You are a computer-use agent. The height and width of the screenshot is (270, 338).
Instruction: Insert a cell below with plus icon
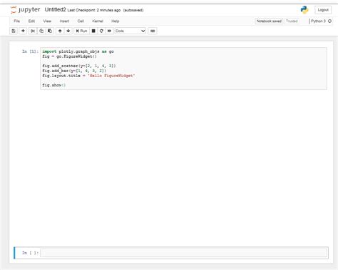(23, 31)
